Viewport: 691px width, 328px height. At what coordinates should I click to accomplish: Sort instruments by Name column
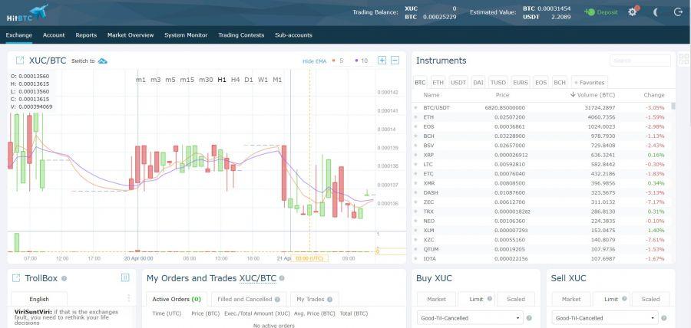click(431, 95)
